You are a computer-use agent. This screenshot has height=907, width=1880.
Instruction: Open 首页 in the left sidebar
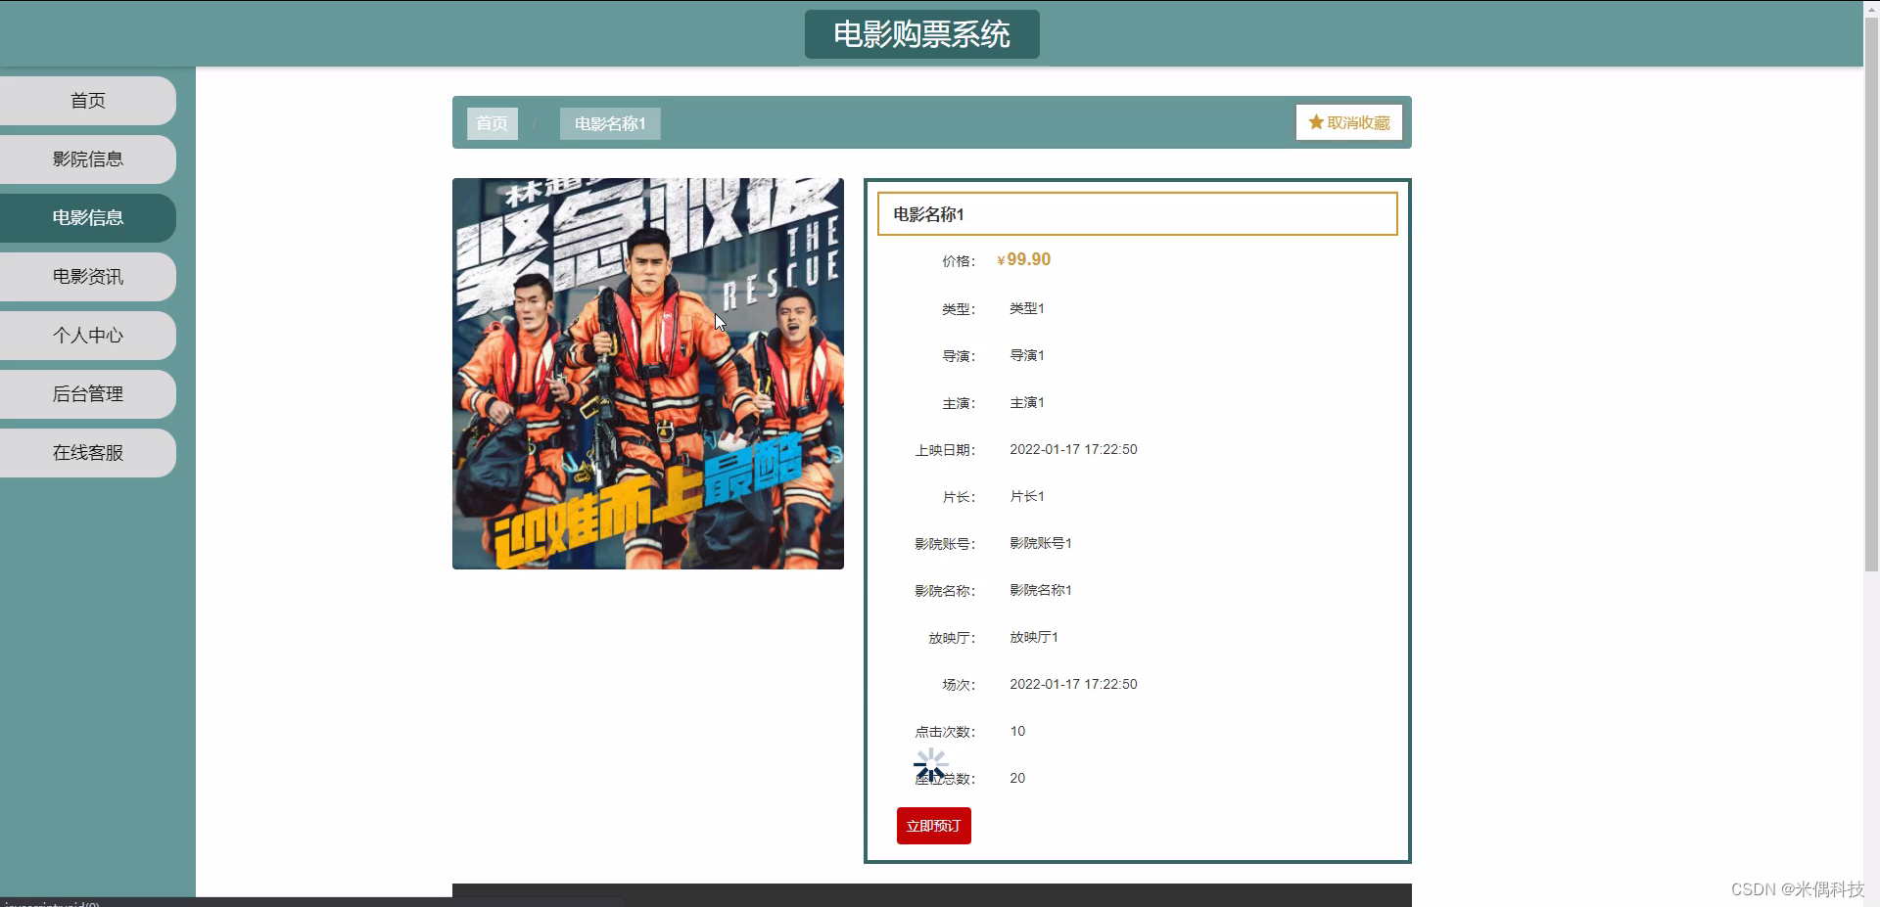click(x=88, y=101)
